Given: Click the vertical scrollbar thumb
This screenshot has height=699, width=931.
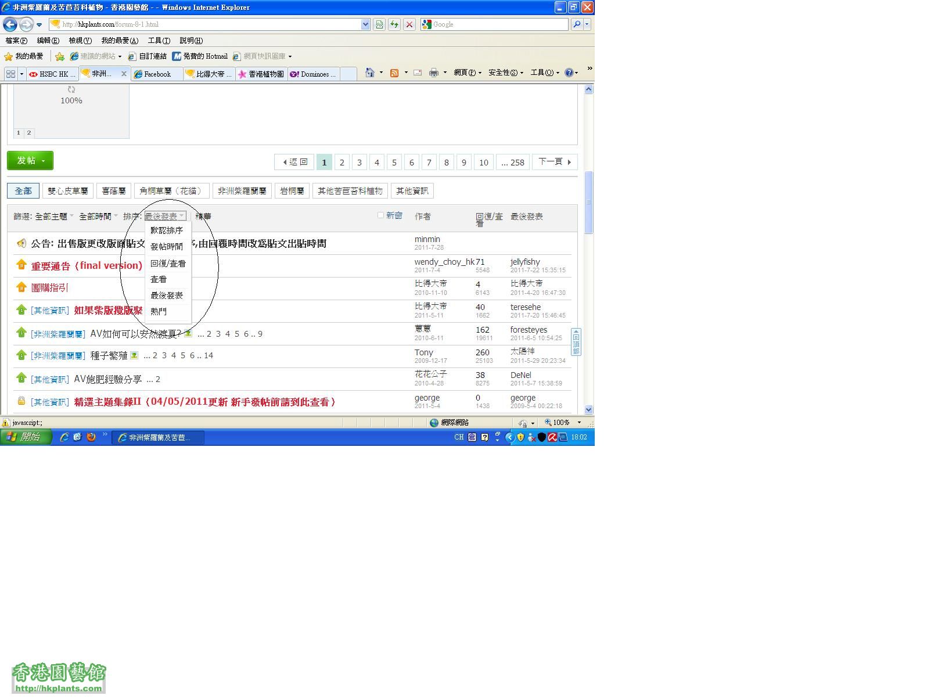Looking at the screenshot, I should (x=588, y=202).
